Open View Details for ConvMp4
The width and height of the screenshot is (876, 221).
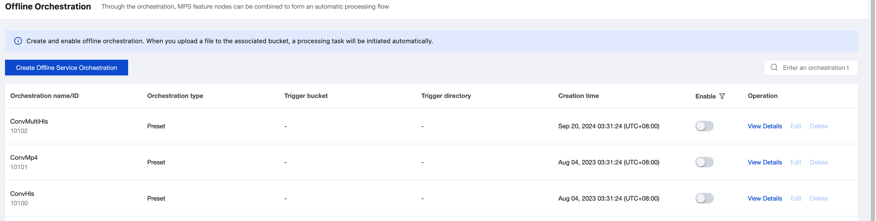pos(764,162)
